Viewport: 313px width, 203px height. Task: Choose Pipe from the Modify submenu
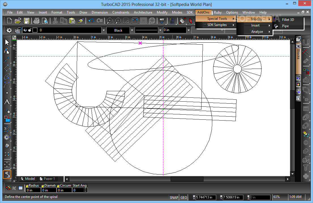pyautogui.click(x=288, y=26)
